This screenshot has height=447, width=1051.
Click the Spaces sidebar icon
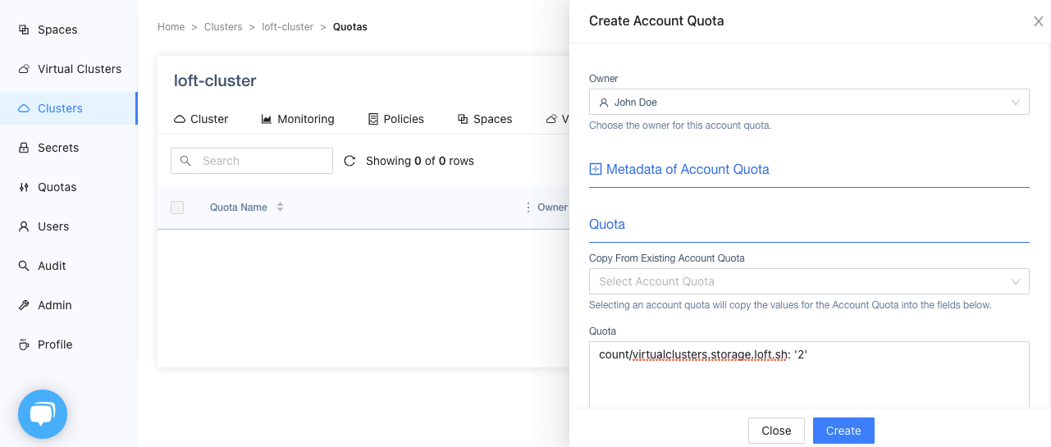24,30
